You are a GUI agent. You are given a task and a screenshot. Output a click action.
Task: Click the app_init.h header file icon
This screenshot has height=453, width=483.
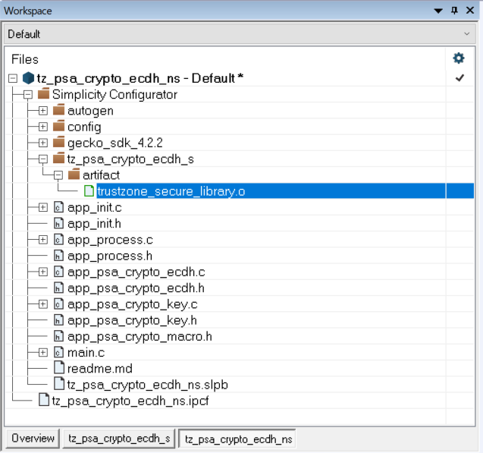tap(58, 223)
